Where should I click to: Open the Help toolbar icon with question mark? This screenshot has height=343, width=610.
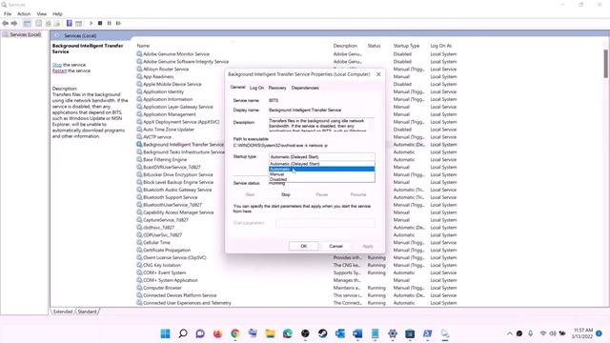coord(70,23)
